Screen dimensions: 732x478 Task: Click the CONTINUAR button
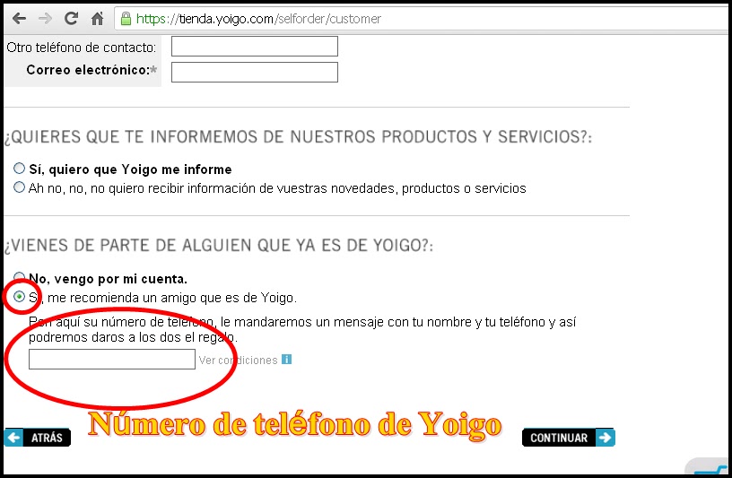click(569, 438)
